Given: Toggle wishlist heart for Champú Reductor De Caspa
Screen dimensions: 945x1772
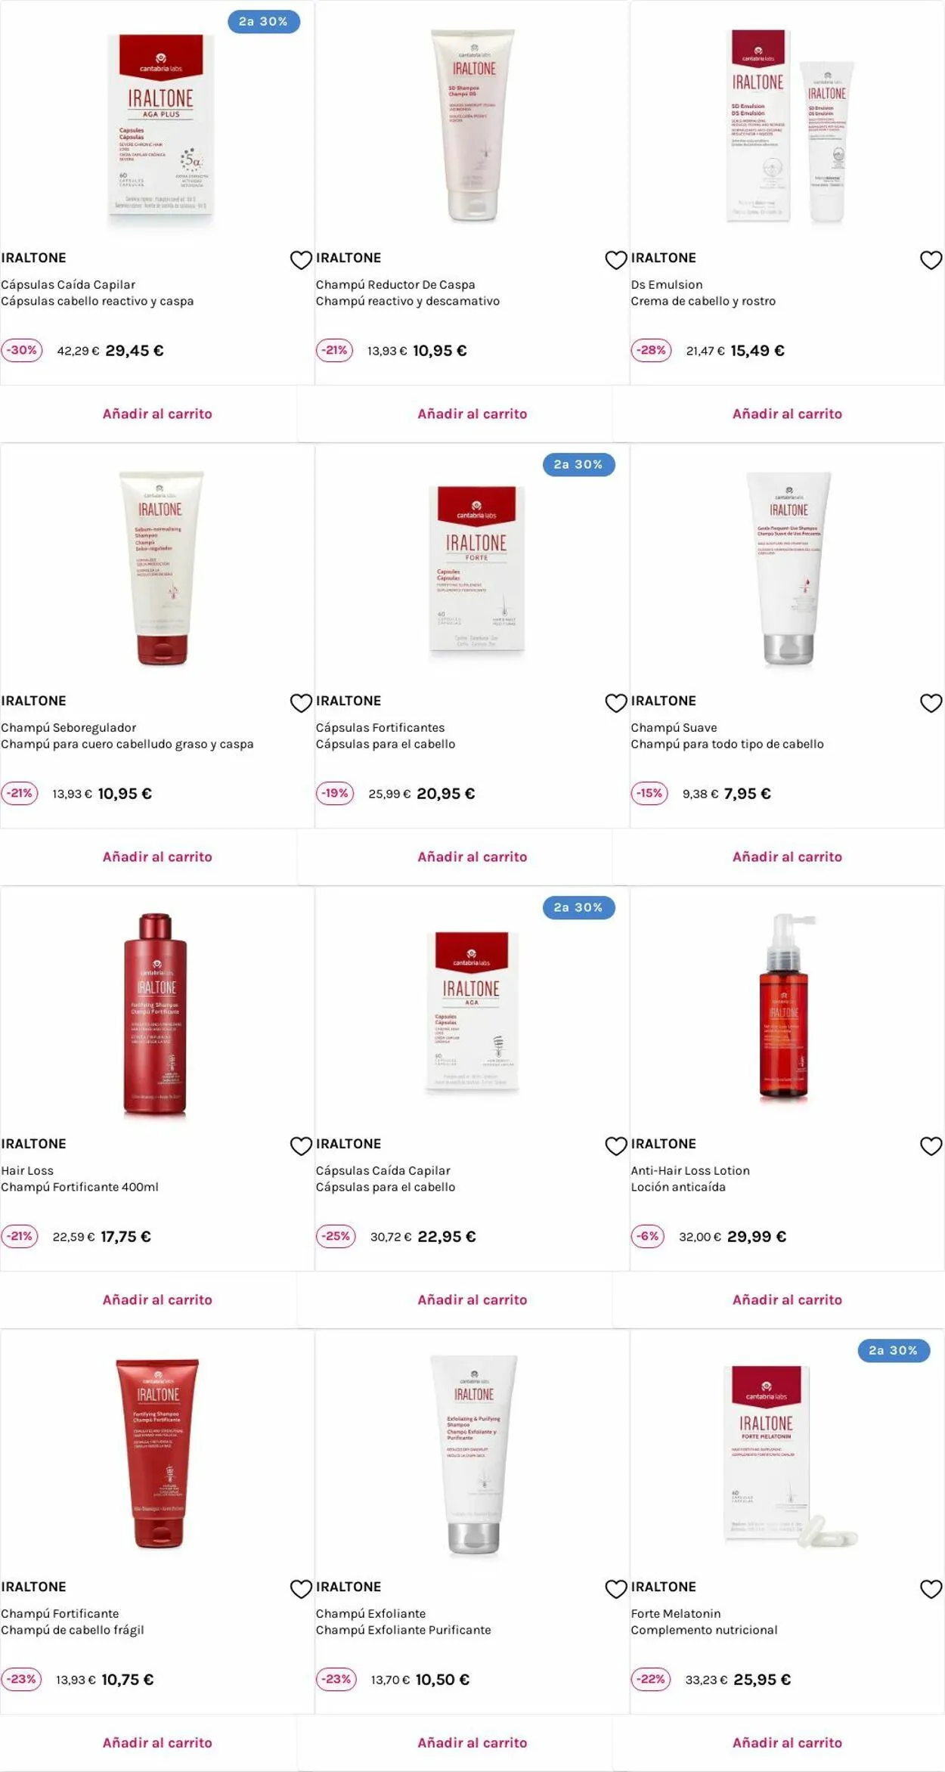Looking at the screenshot, I should point(616,260).
